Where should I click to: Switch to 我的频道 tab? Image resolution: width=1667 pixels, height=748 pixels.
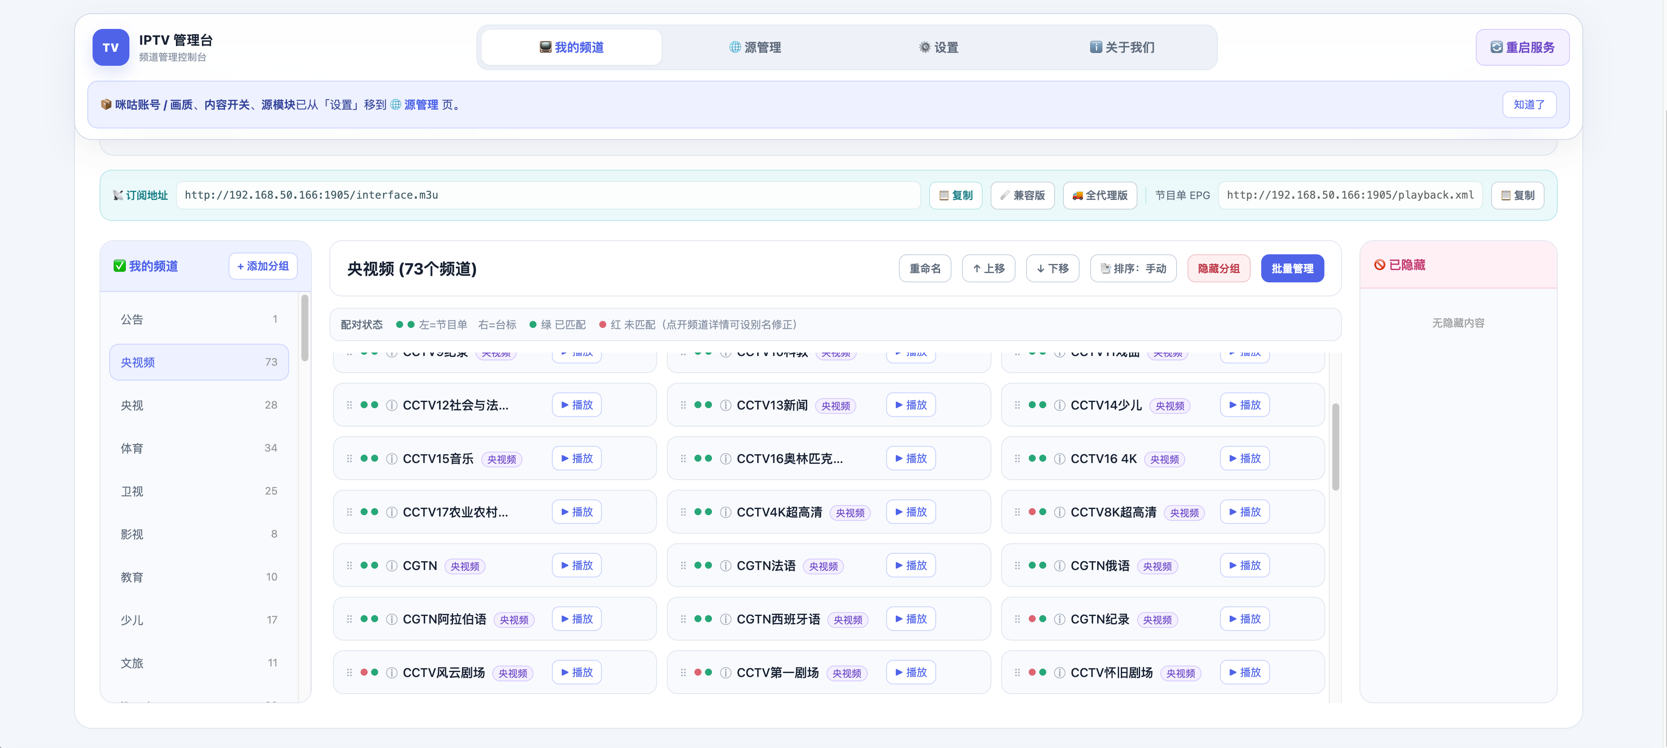tap(572, 47)
